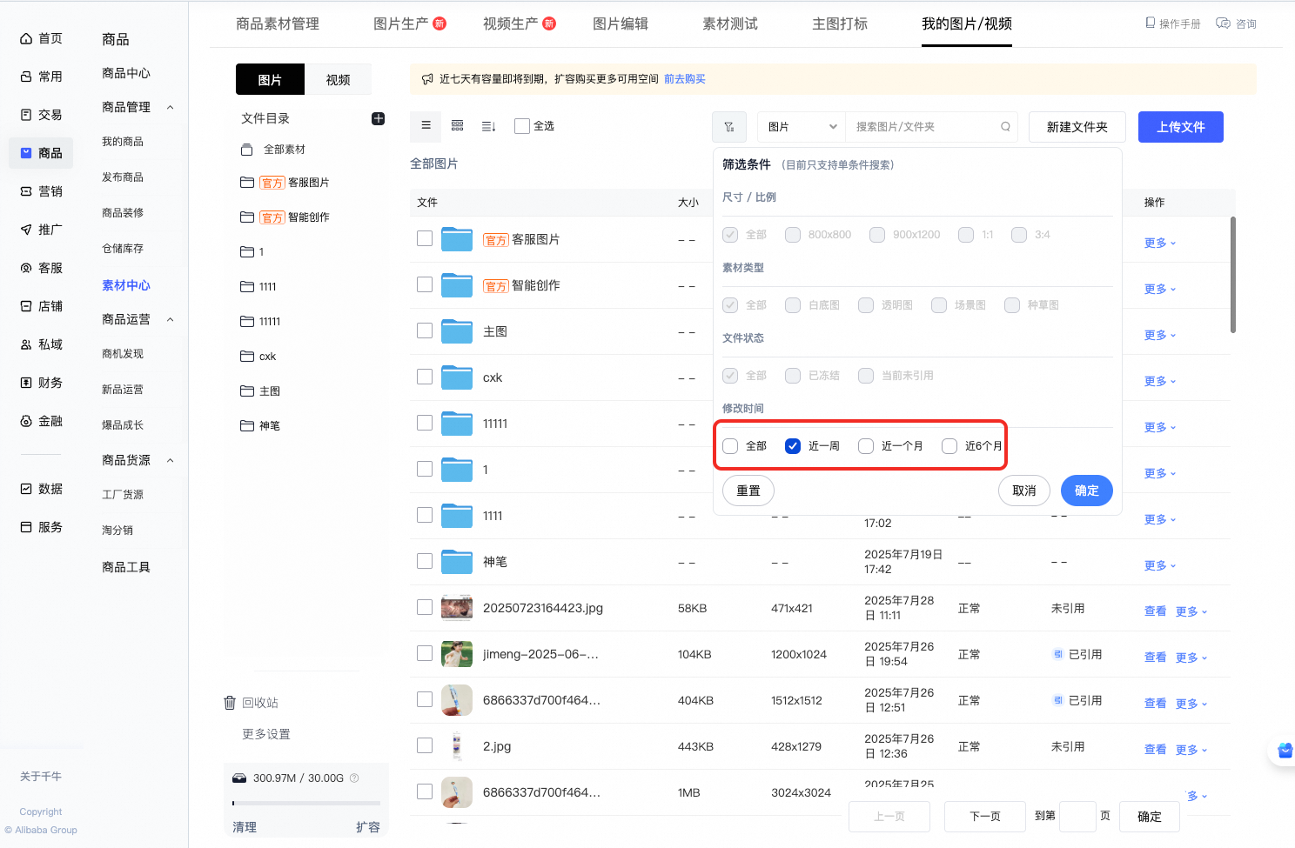Open the 图片 type dropdown
Viewport: 1295px width, 848px height.
pyautogui.click(x=802, y=127)
